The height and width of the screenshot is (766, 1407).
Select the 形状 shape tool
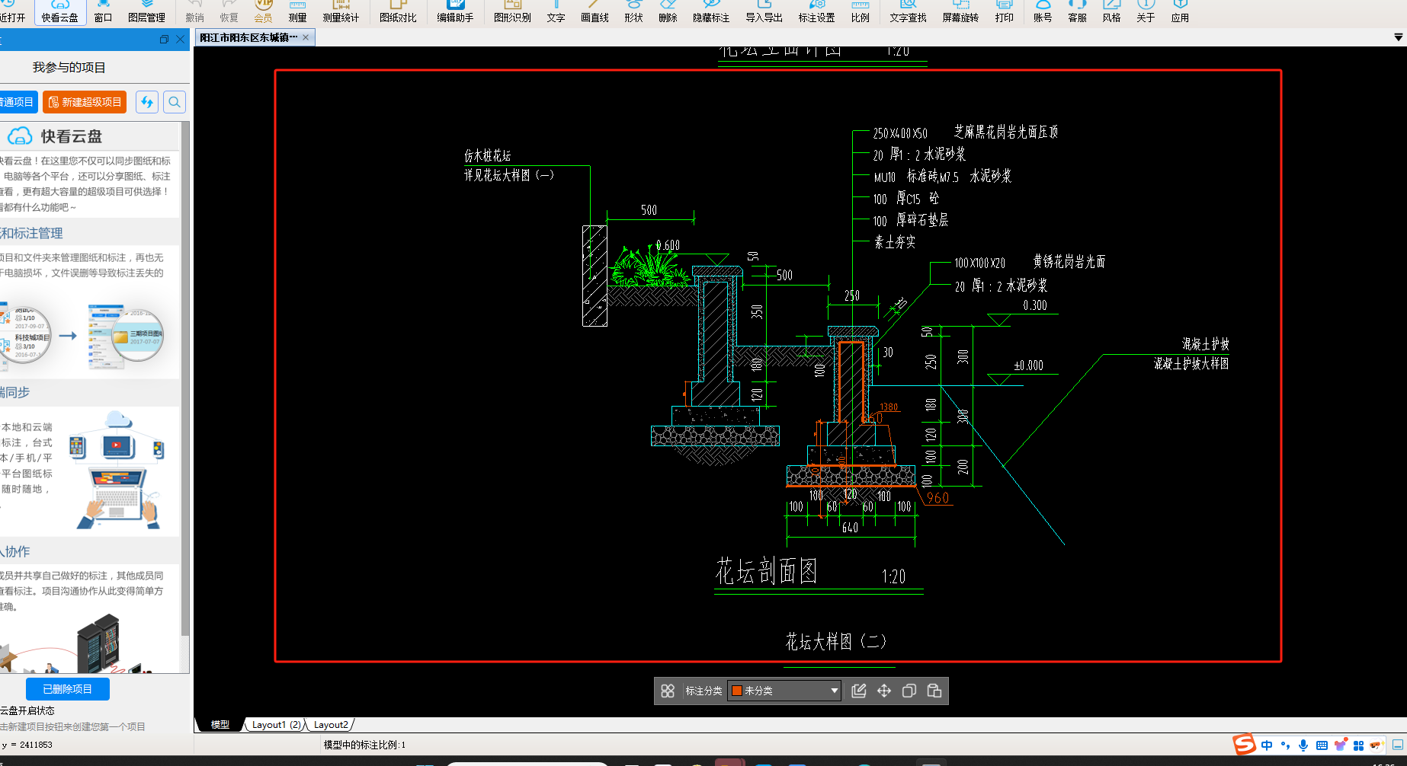[x=633, y=11]
